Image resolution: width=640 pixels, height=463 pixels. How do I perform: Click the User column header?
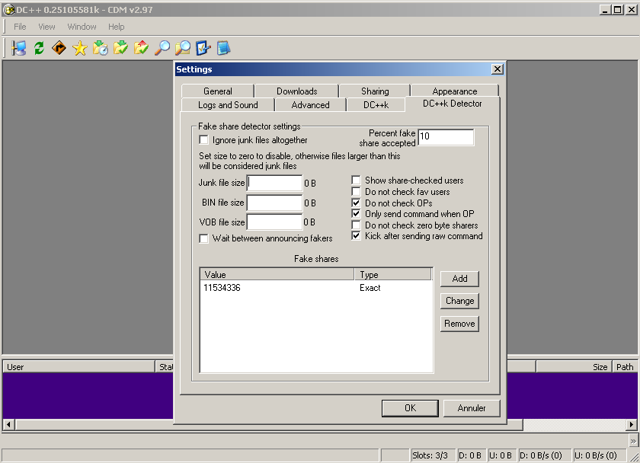point(79,367)
